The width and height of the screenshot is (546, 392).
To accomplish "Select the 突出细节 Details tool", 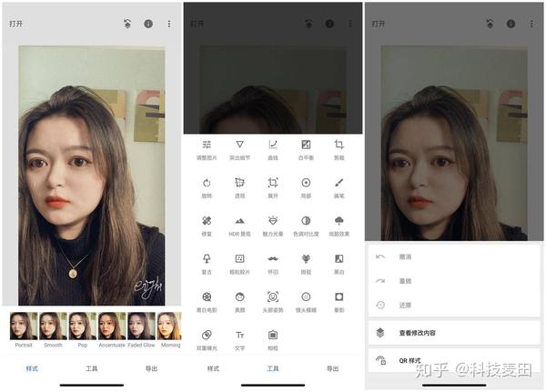I will (239, 150).
